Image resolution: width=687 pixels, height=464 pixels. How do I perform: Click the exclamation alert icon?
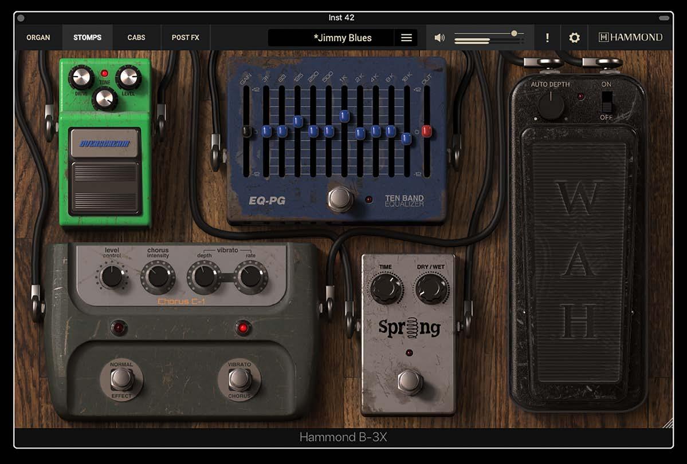[x=547, y=38]
